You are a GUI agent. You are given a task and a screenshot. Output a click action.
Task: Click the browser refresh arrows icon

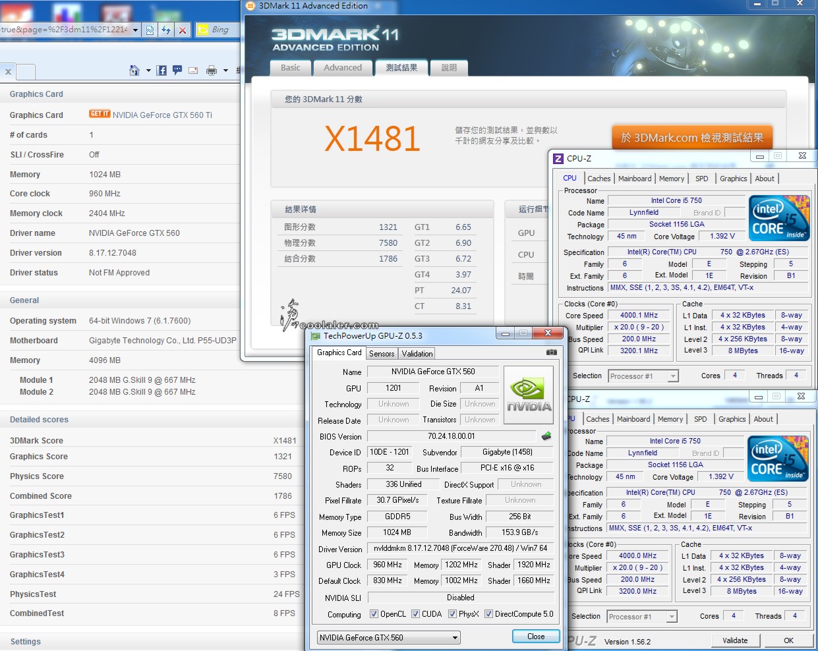pos(166,30)
